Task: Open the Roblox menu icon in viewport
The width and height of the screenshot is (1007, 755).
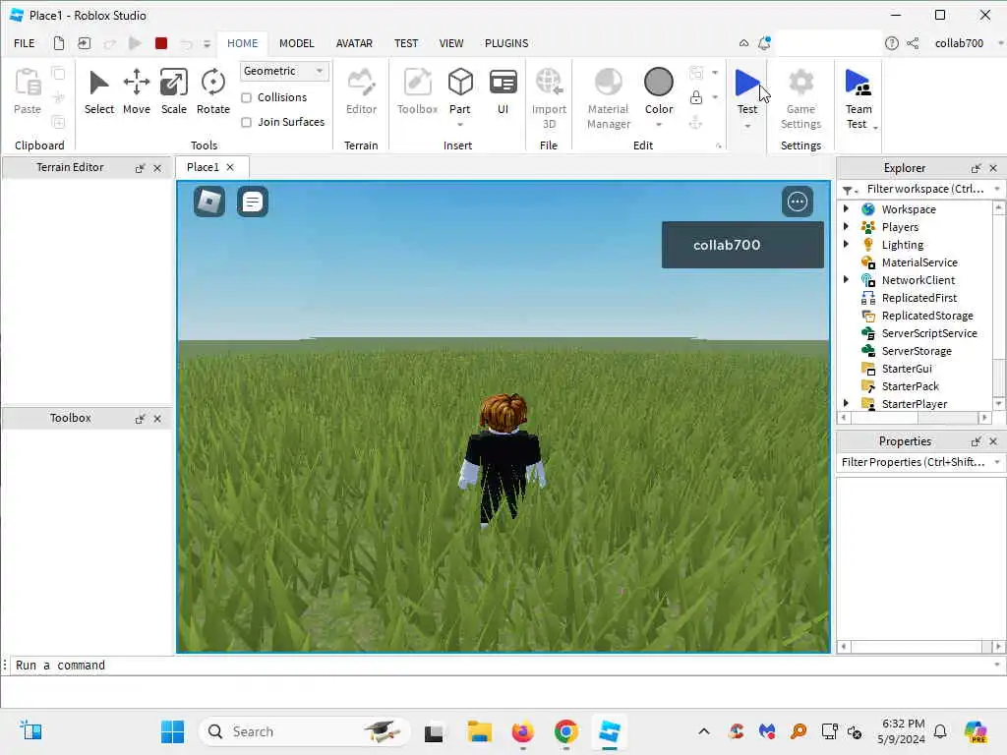Action: [209, 202]
